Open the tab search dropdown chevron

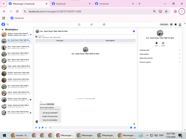(4, 4)
